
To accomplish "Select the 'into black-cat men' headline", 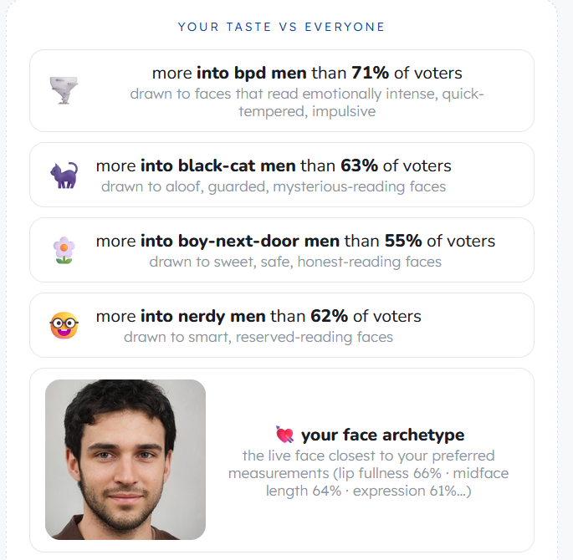I will click(217, 166).
